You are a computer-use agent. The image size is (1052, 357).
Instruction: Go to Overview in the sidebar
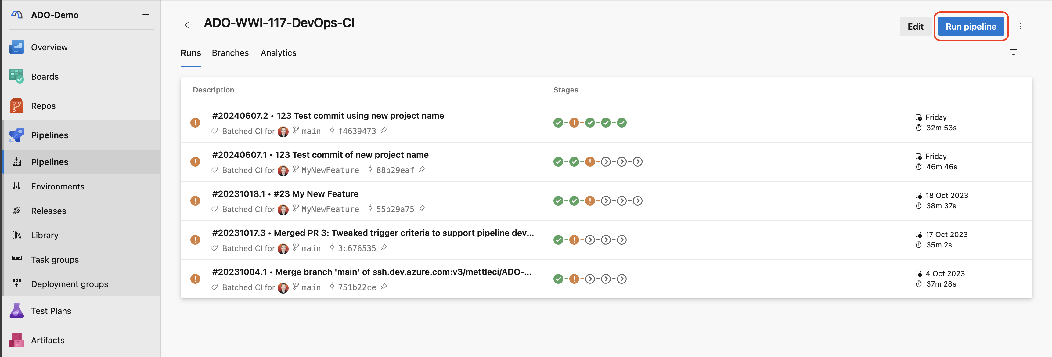(x=49, y=47)
